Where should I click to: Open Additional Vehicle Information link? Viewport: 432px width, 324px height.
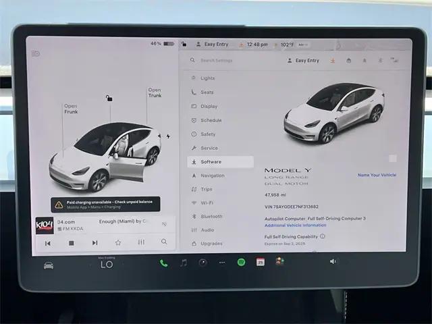(x=296, y=225)
